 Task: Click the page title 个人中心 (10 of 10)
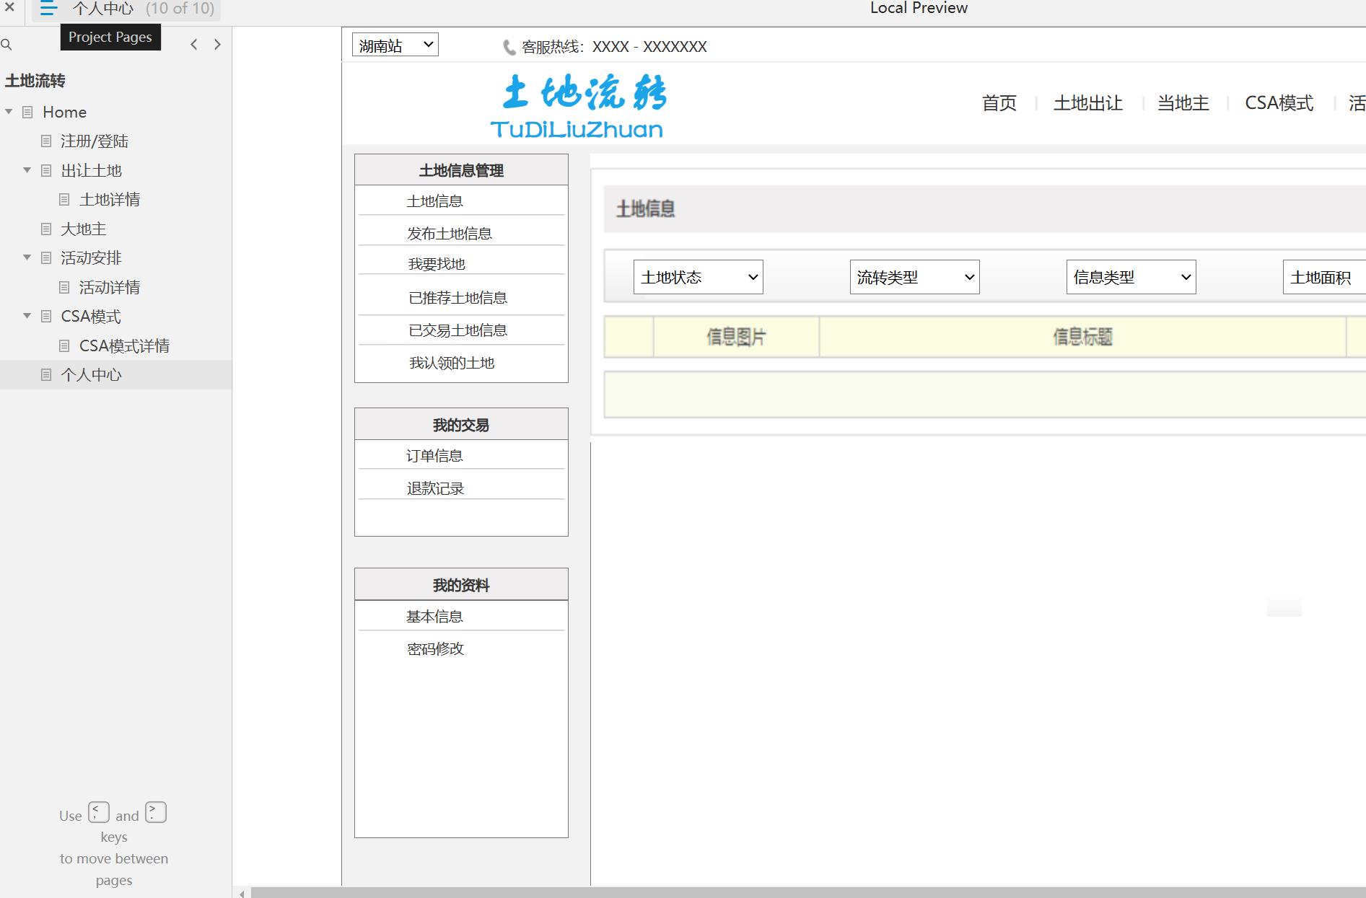pyautogui.click(x=144, y=9)
